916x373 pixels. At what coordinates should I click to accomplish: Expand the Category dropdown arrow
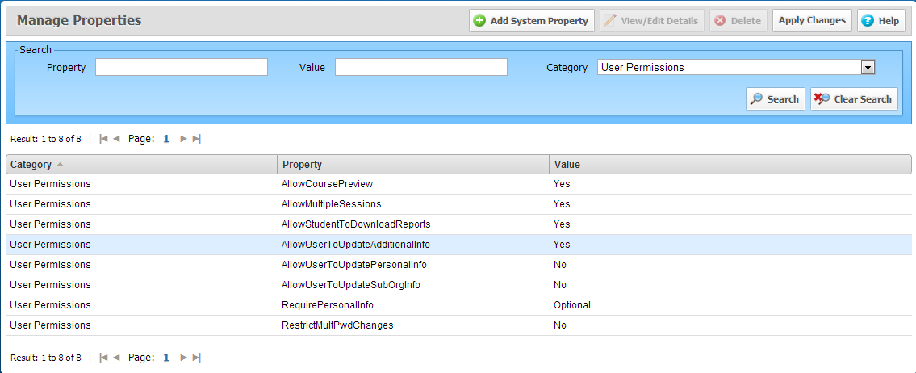pyautogui.click(x=868, y=68)
